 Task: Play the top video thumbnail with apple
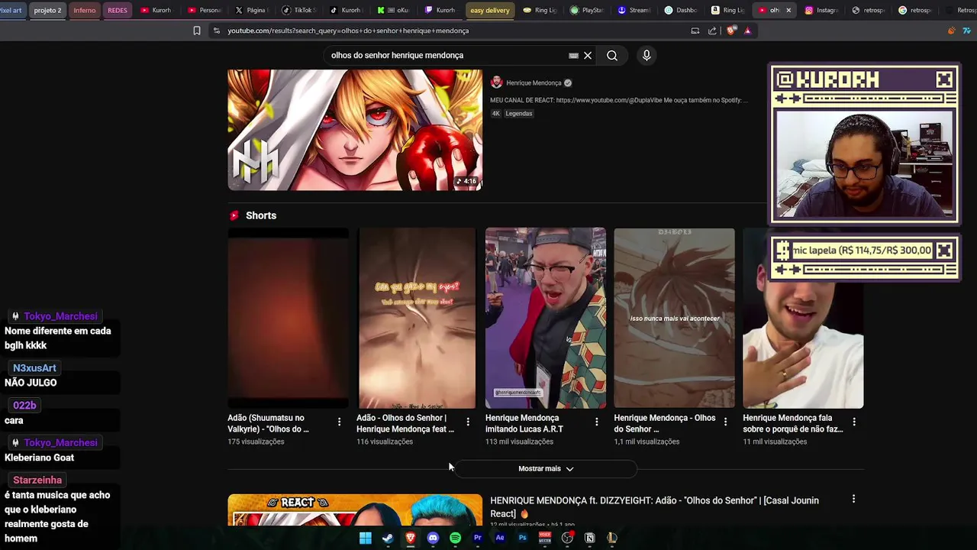click(x=355, y=130)
